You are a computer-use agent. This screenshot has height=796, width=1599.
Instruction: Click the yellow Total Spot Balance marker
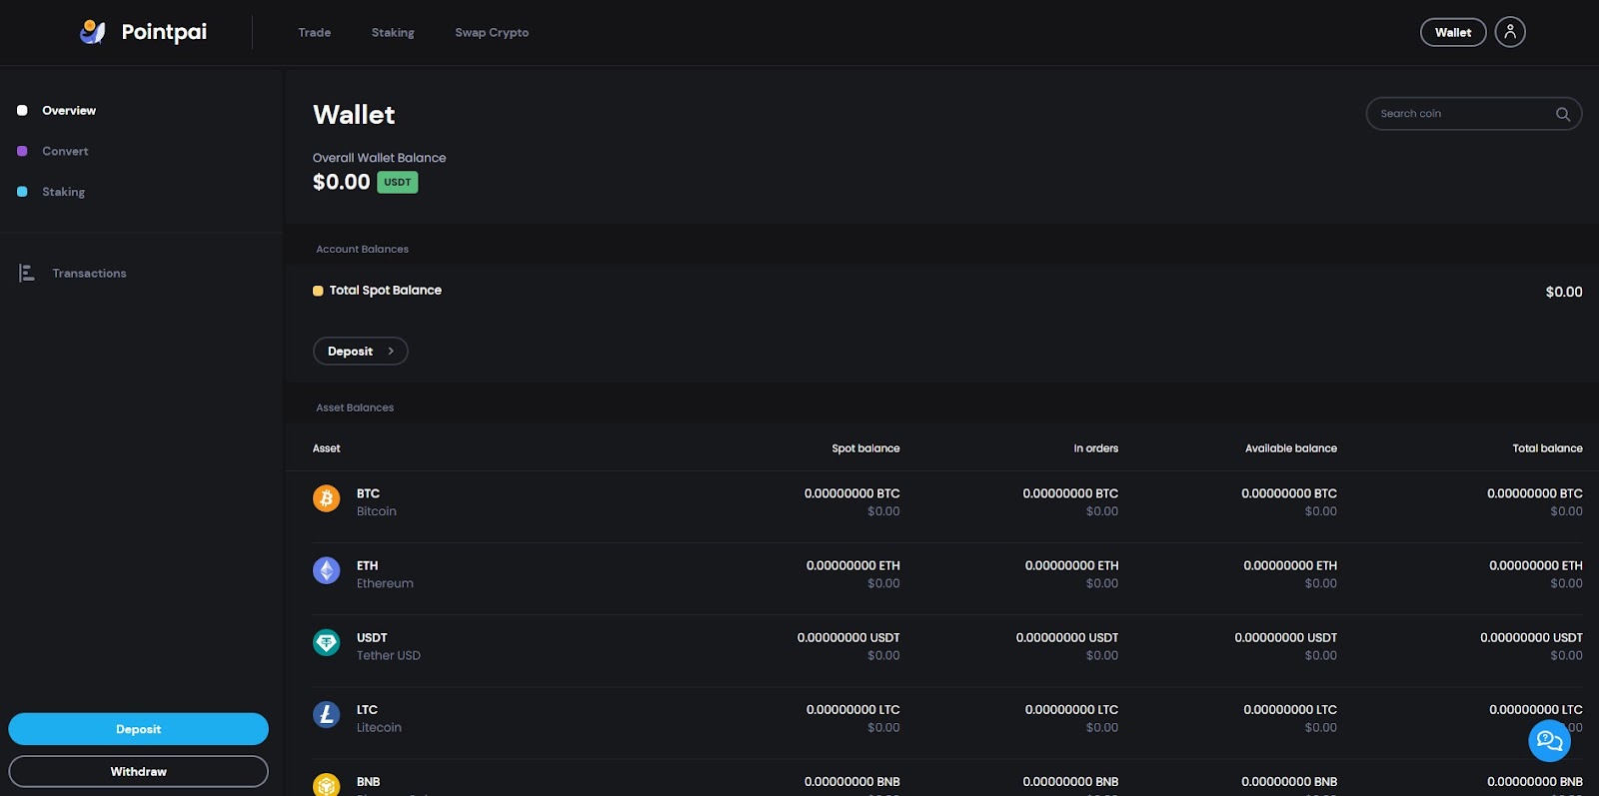(x=318, y=291)
